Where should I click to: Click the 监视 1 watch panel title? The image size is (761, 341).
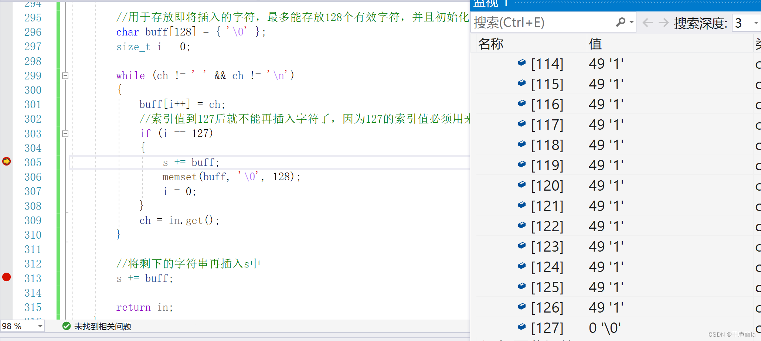coord(491,3)
